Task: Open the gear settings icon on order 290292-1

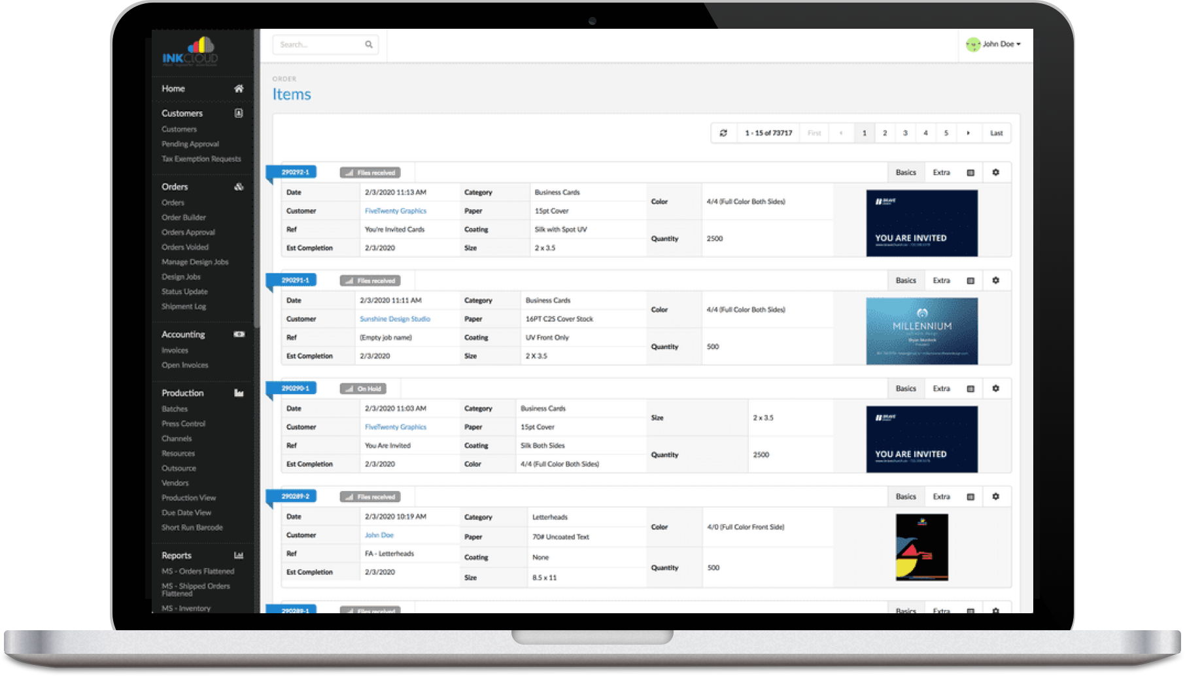Action: [996, 172]
